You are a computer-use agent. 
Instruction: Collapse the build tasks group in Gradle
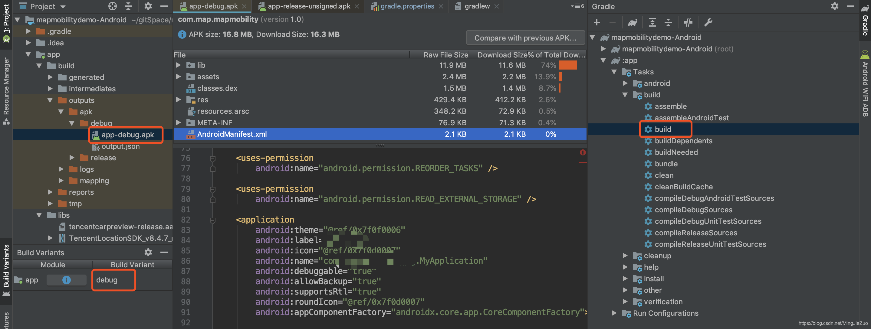tap(625, 95)
